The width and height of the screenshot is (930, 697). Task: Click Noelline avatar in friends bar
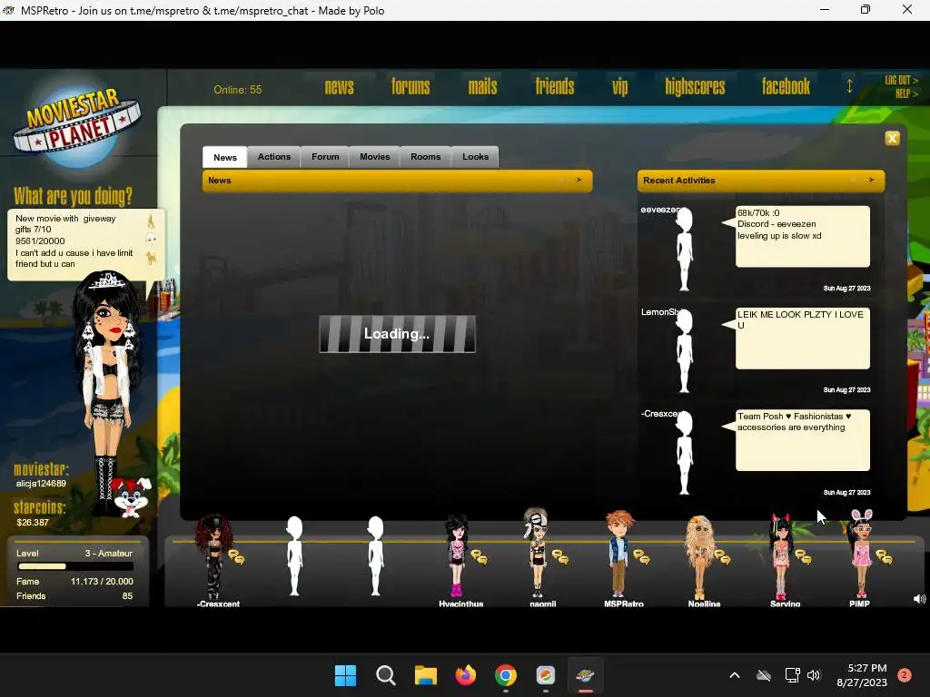pyautogui.click(x=700, y=557)
